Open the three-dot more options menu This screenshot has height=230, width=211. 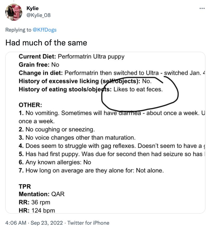pyautogui.click(x=202, y=8)
